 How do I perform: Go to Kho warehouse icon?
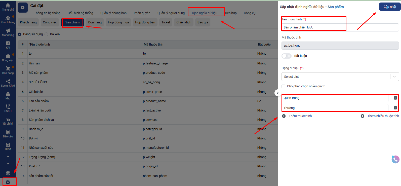pos(8,96)
